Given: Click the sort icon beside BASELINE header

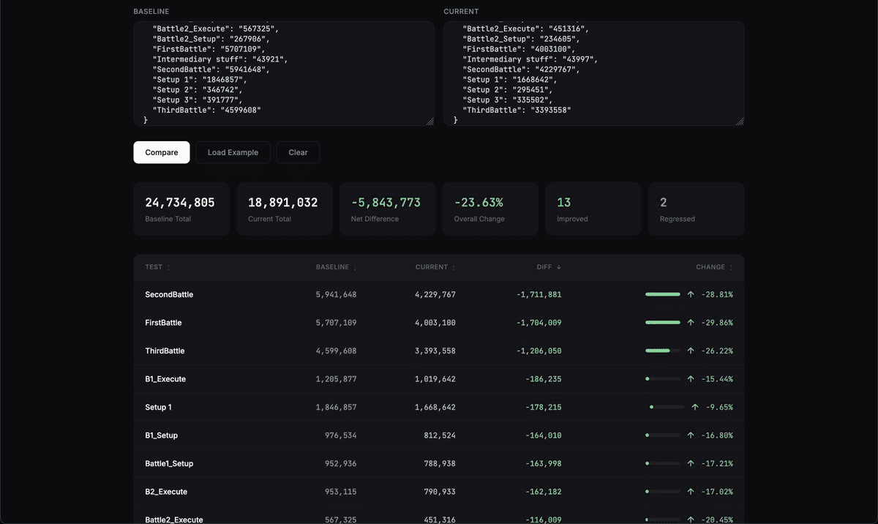Looking at the screenshot, I should [355, 268].
